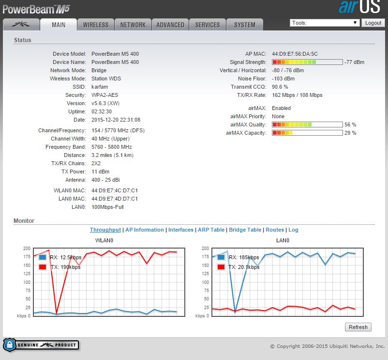Viewport: 388px width, 360px height.
Task: Click the Monitor section heading
Action: click(24, 220)
